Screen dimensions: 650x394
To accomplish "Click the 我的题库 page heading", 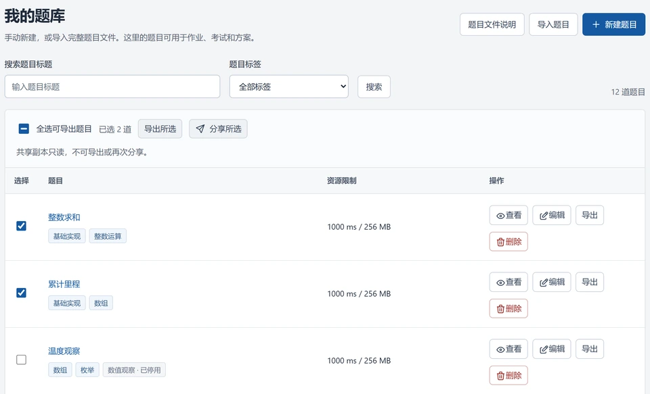I will pyautogui.click(x=35, y=16).
